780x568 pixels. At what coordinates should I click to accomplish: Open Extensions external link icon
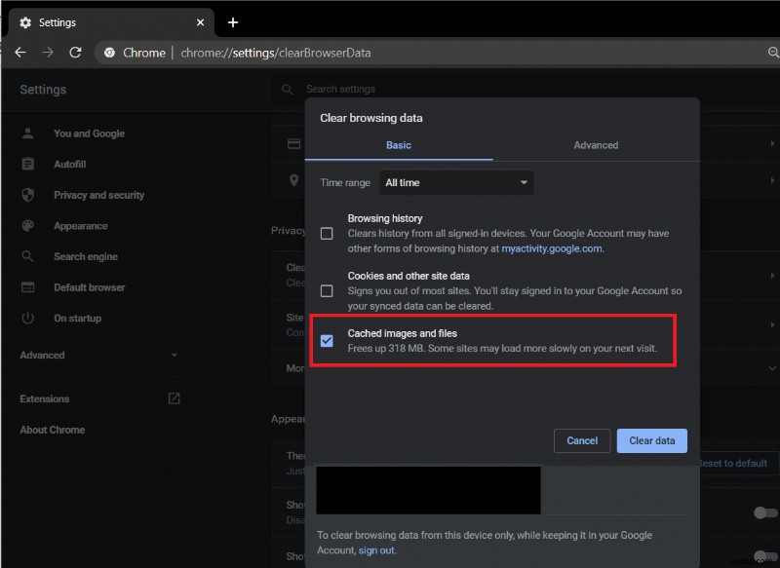[x=174, y=398]
